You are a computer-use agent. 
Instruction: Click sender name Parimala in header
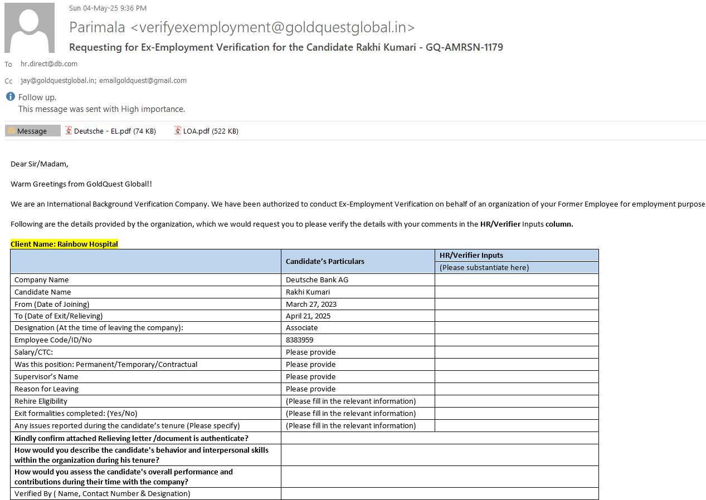98,27
